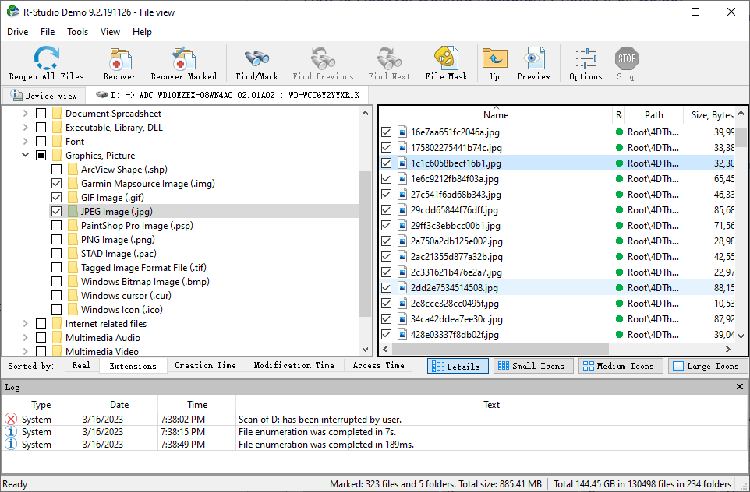
Task: Open the View menu
Action: 110,32
